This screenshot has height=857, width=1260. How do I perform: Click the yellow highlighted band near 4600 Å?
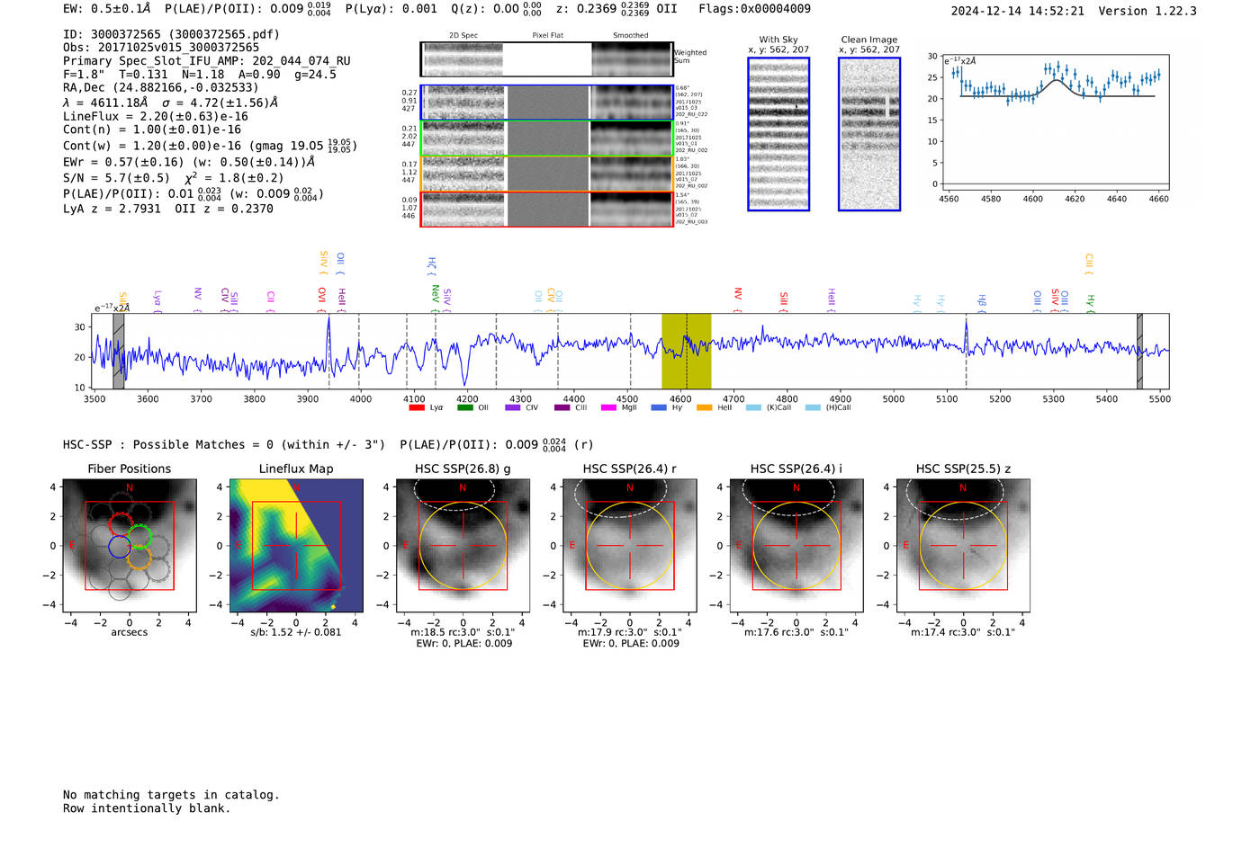tap(686, 351)
